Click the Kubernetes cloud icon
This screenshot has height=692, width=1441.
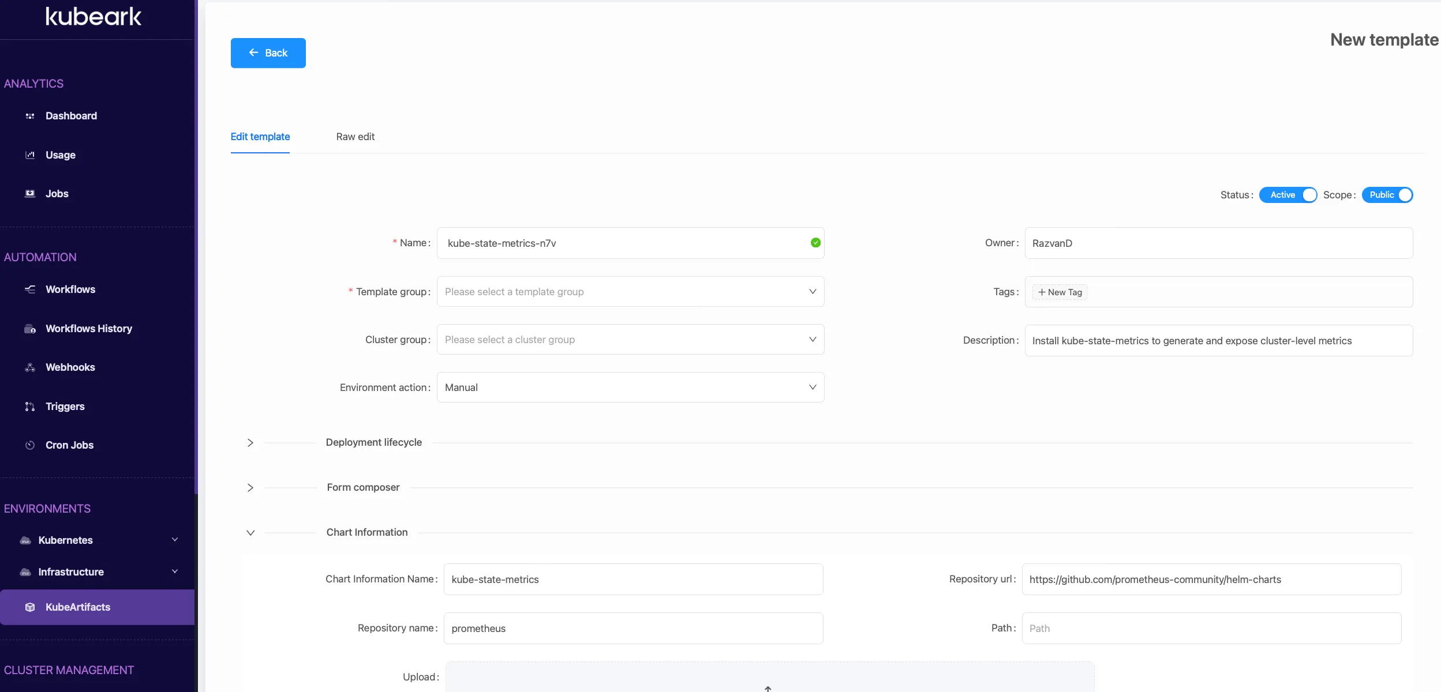[25, 540]
